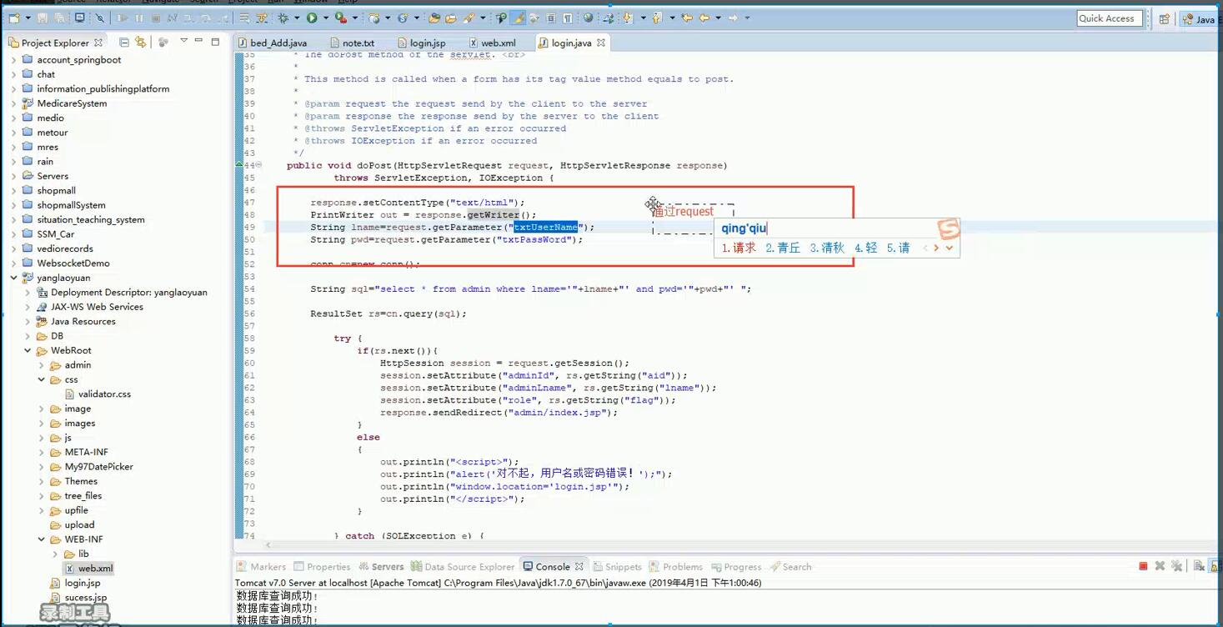Viewport: 1223px width, 627px height.
Task: Click the doPost method fold marker
Action: tap(258, 165)
